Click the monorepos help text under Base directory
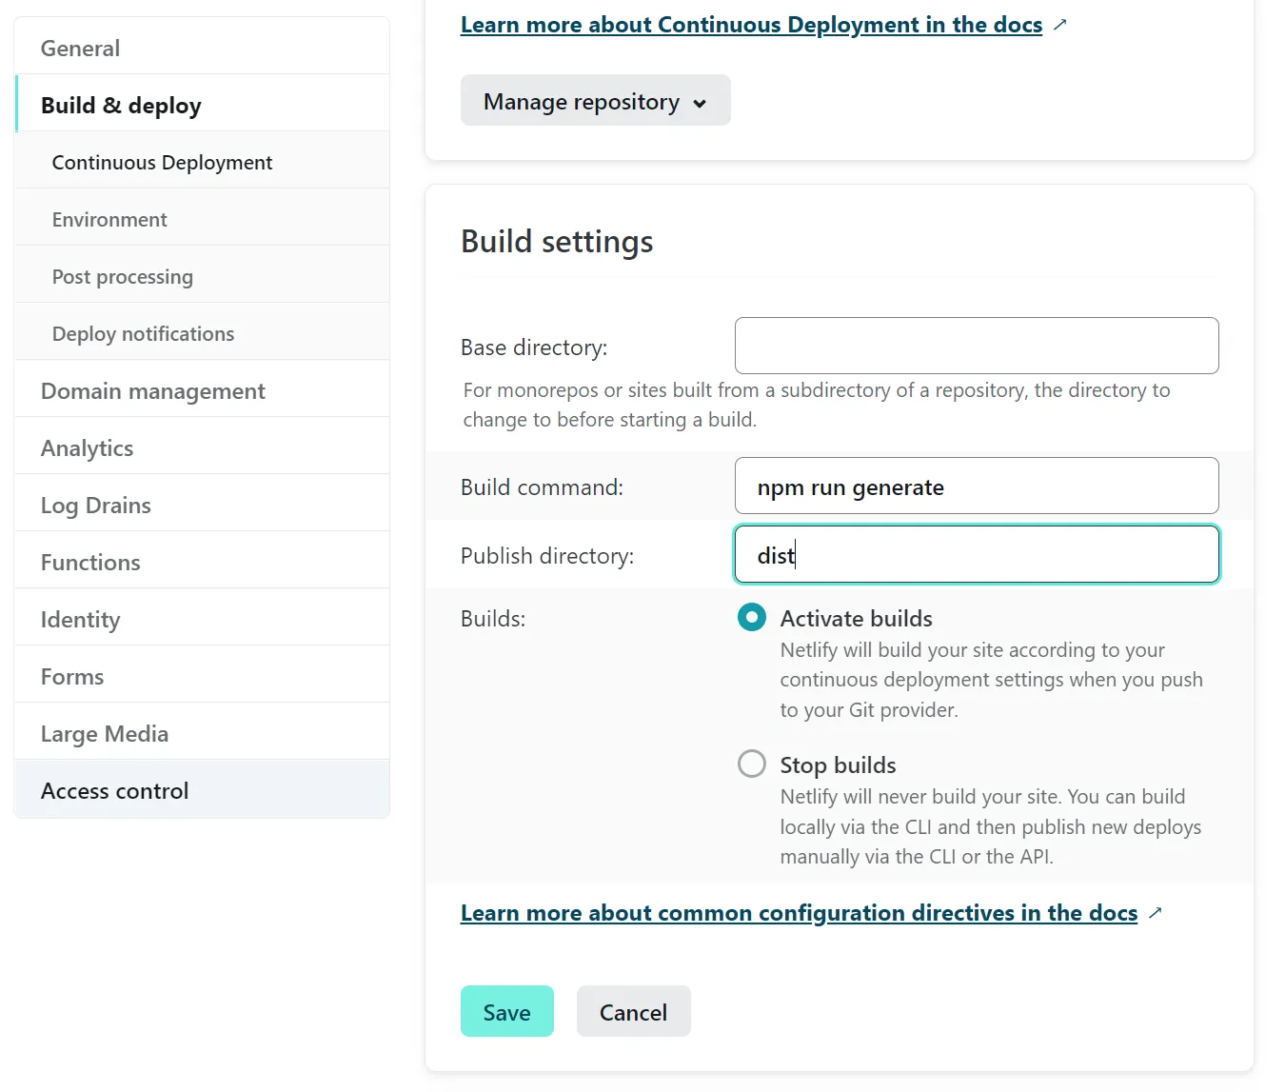Screen dimensions: 1285x1092 (817, 405)
